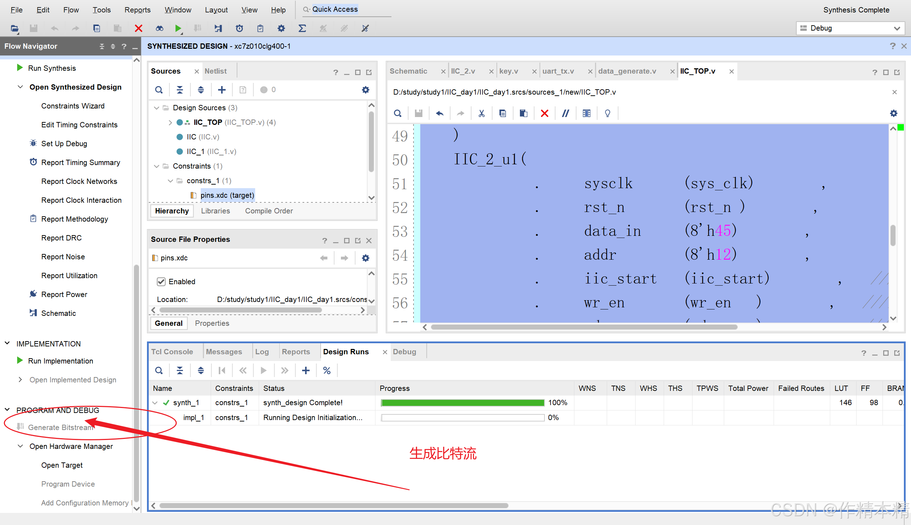The image size is (911, 525).
Task: Collapse the Open Synthesized Design section
Action: point(21,87)
